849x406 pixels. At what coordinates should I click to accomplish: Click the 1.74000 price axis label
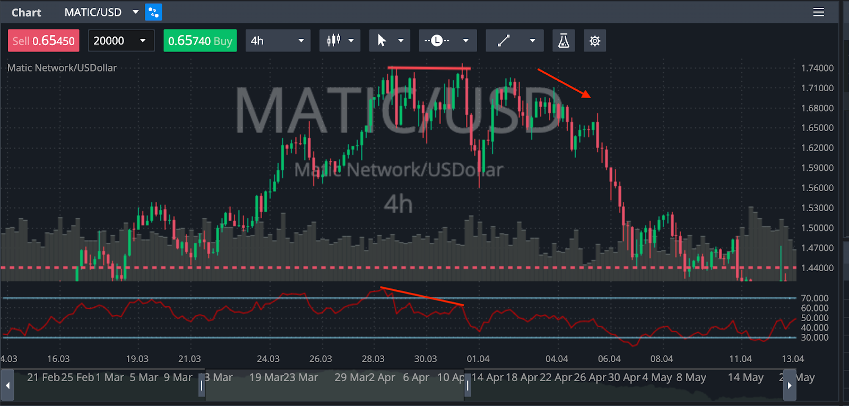point(817,68)
